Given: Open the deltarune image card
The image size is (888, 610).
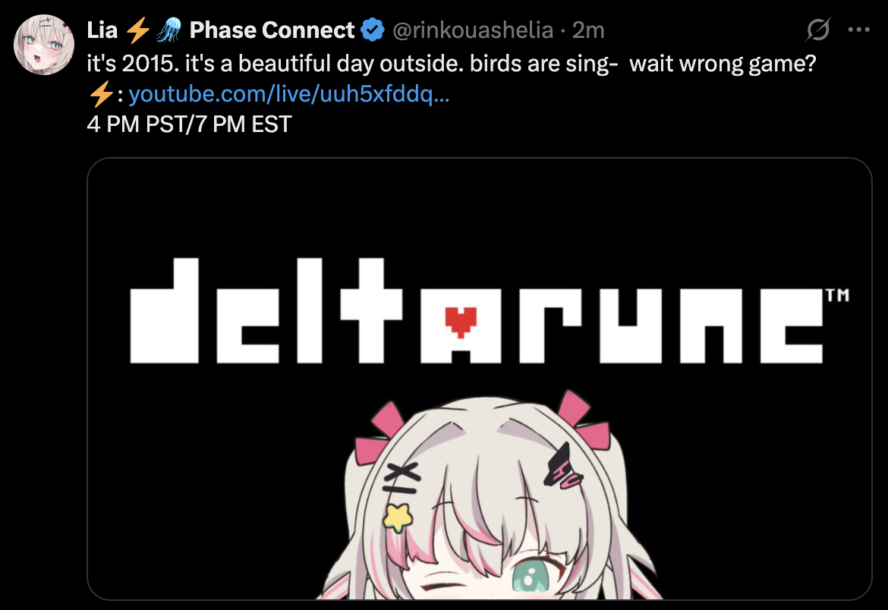Looking at the screenshot, I should 479,379.
